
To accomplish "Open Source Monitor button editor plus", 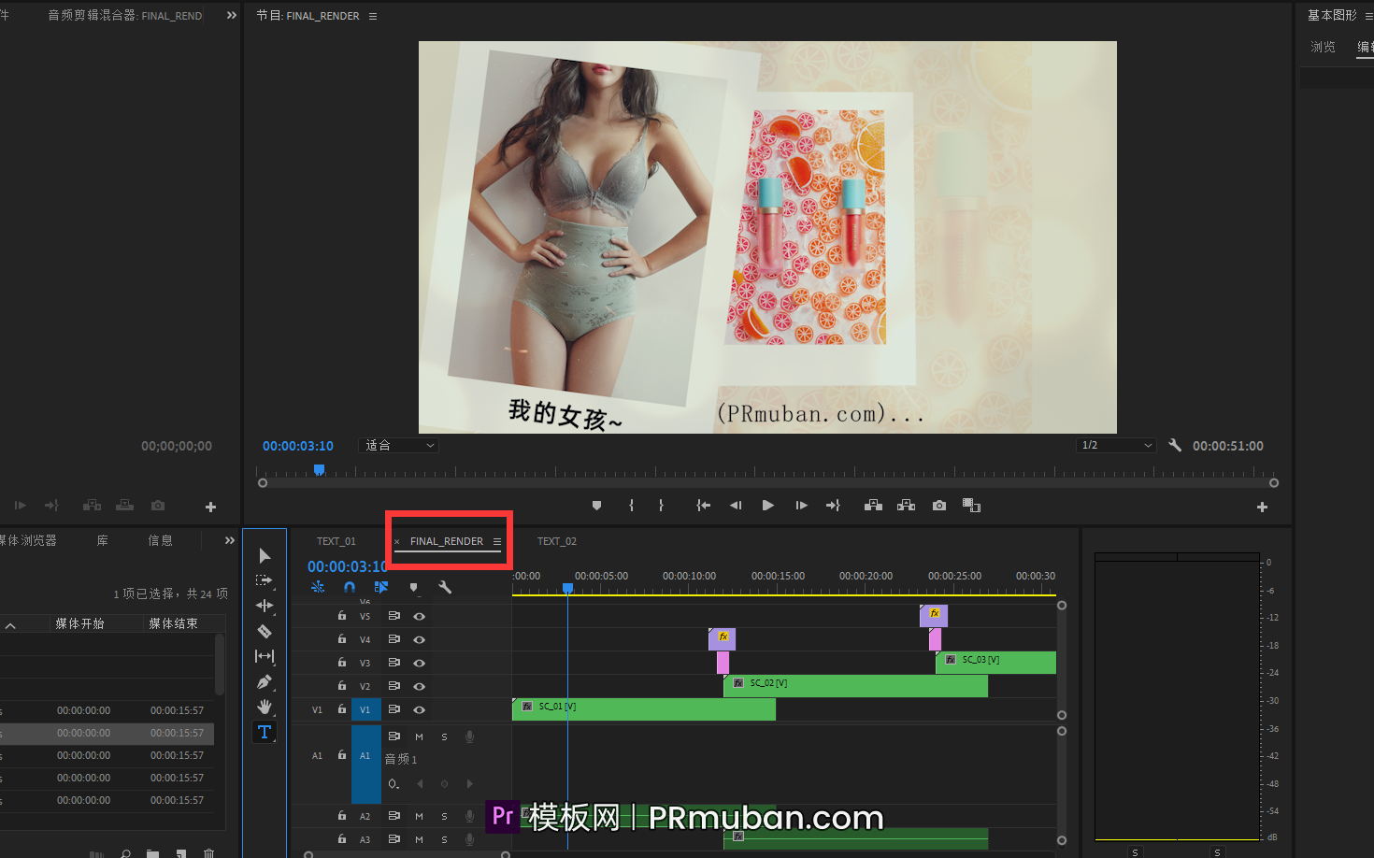I will click(210, 507).
